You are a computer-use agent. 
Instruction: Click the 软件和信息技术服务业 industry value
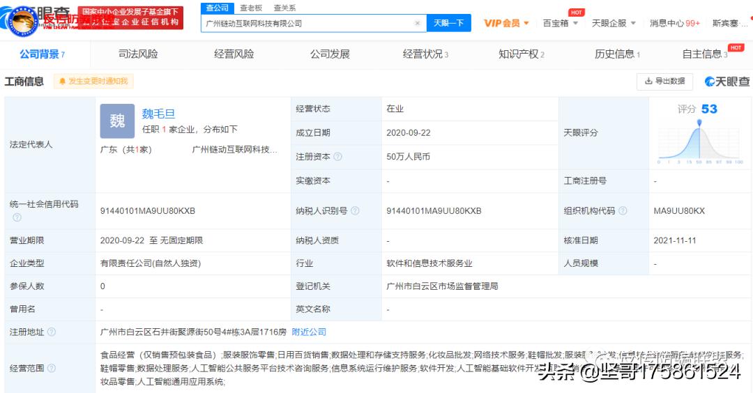tap(429, 263)
